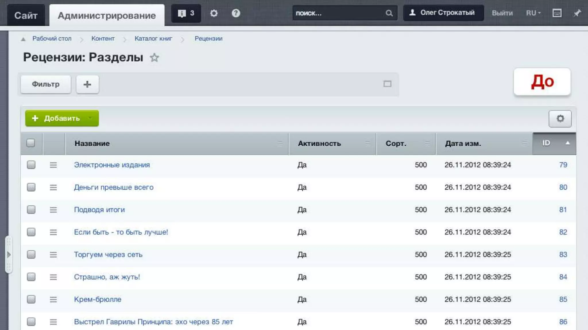This screenshot has width=588, height=330.
Task: Open settings via top bar gear icon
Action: coord(214,13)
